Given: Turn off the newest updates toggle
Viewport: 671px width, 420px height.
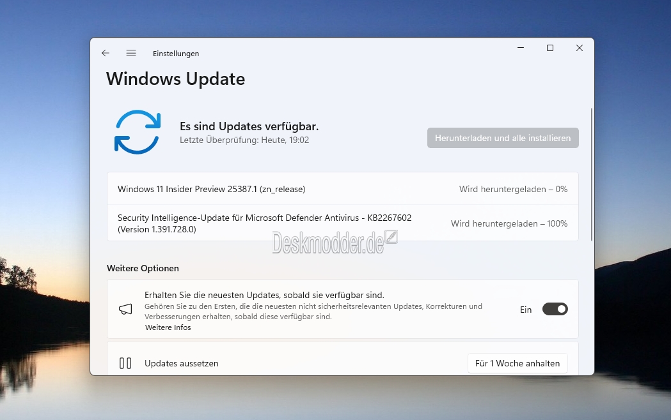Looking at the screenshot, I should 555,309.
